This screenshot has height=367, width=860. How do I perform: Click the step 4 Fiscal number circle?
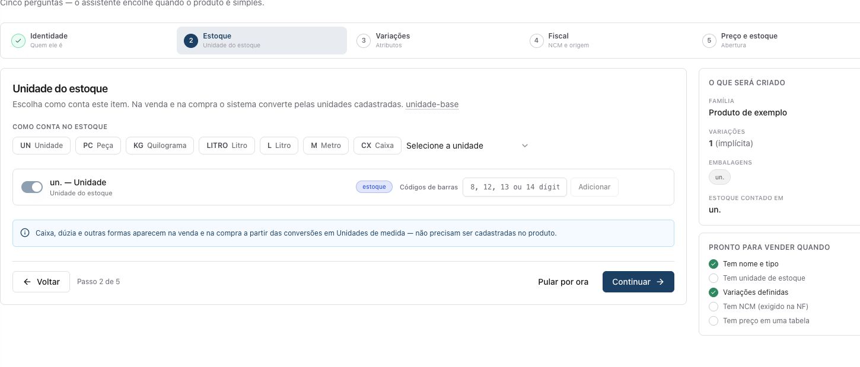coord(536,40)
